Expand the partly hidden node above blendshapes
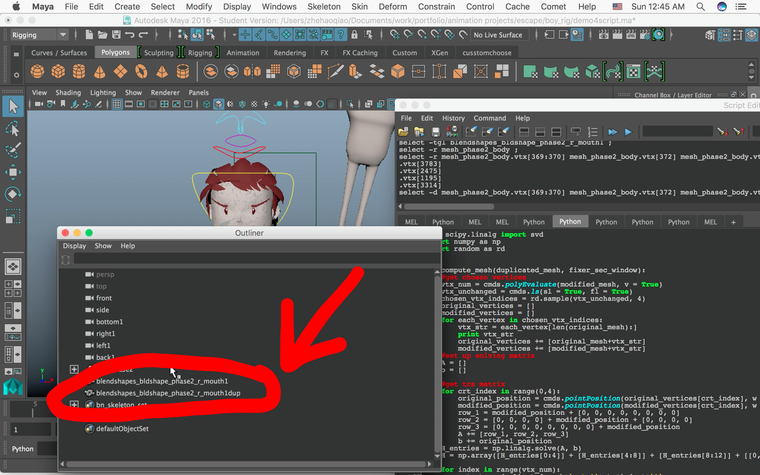 tap(74, 369)
